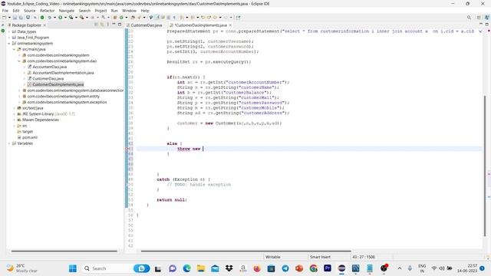This screenshot has width=491, height=276.
Task: Open File Explorer from the taskbar
Action: [201, 268]
